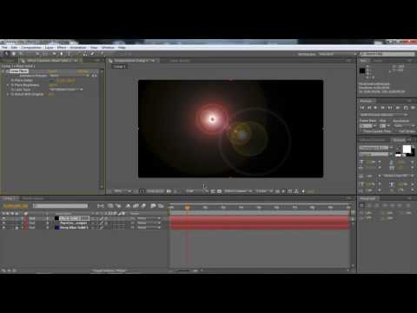Viewport: 417px width, 313px height.
Task: Click the Play button in Preview panel
Action: pyautogui.click(x=376, y=108)
